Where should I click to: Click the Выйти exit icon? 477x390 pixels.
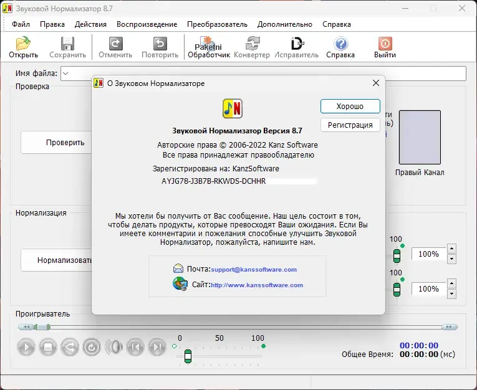pyautogui.click(x=385, y=44)
